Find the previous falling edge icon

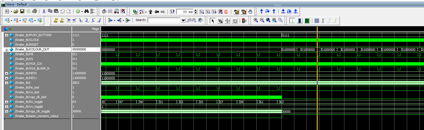80,20
